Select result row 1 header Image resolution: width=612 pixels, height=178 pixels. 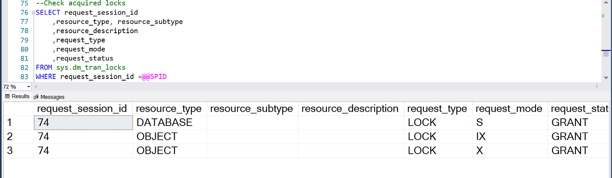[18, 123]
